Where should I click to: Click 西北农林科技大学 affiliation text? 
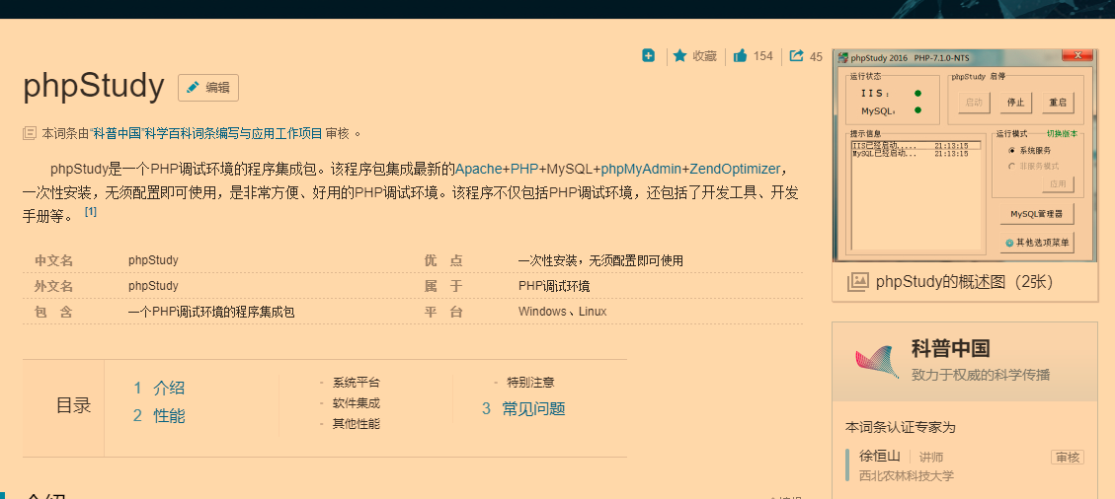click(907, 475)
